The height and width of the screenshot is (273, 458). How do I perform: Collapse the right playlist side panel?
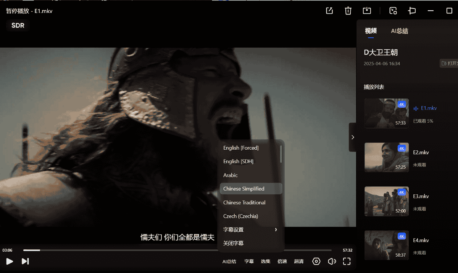pos(353,137)
